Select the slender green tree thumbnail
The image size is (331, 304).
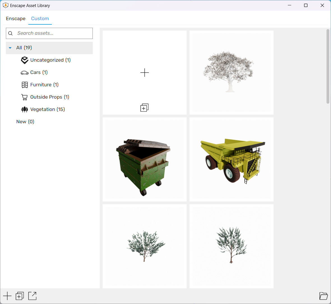tap(231, 246)
